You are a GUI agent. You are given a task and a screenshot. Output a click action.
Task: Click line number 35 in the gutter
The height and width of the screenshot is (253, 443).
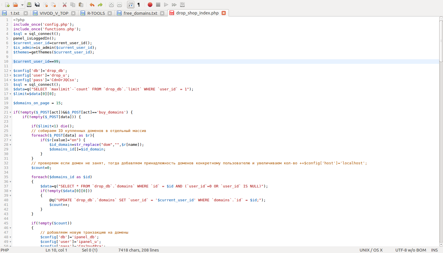tap(6, 177)
